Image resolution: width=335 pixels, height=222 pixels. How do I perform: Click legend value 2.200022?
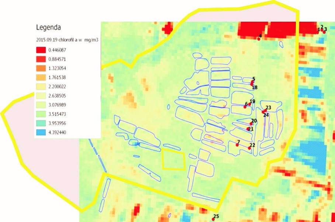(x=57, y=87)
